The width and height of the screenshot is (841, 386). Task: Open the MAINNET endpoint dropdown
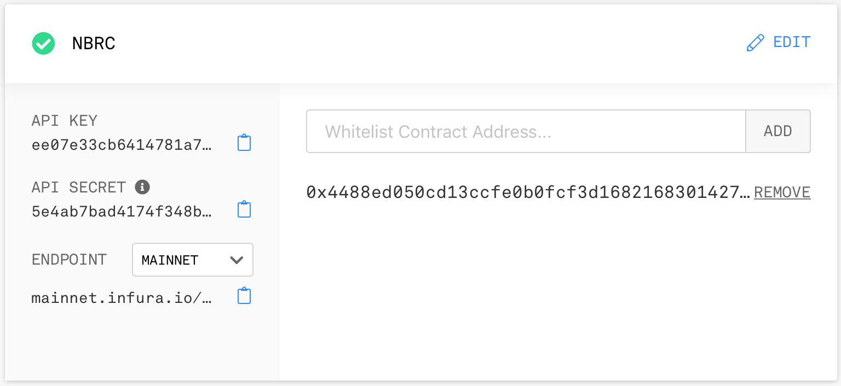(x=193, y=260)
